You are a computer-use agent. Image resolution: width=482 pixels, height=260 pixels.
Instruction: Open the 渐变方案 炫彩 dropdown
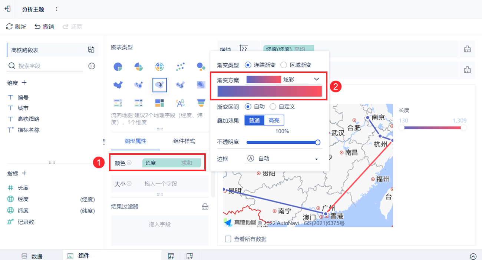click(283, 79)
